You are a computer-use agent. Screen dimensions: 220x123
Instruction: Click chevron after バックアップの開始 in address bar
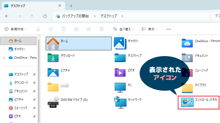coord(95,16)
